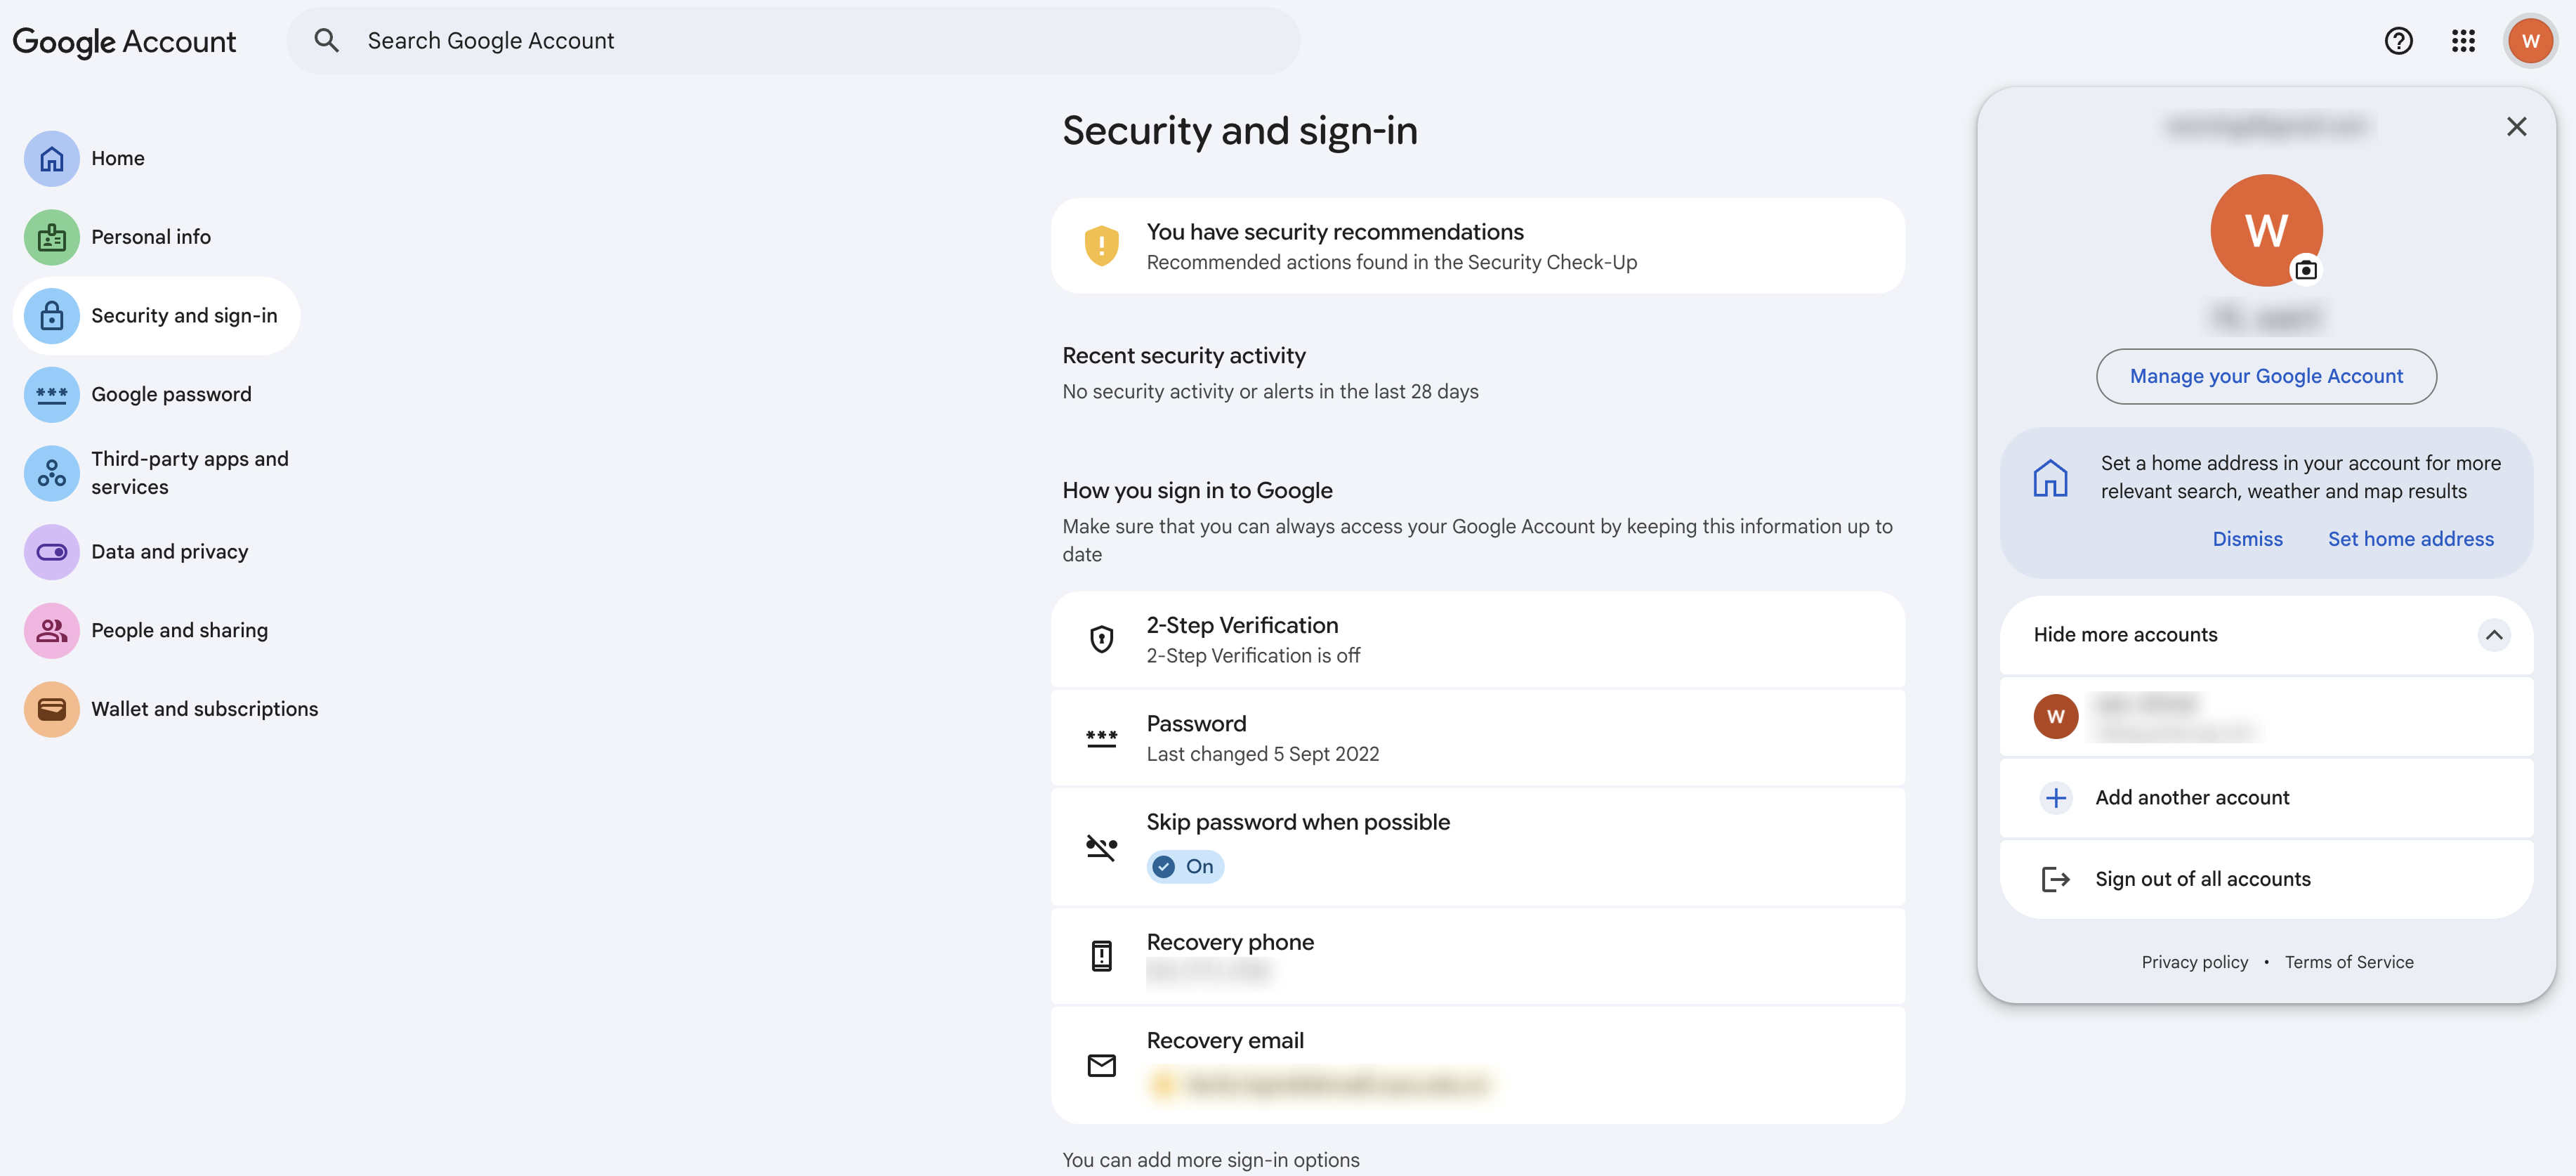Click the sign-out arrow icon
This screenshot has width=2576, height=1176.
coord(2055,879)
